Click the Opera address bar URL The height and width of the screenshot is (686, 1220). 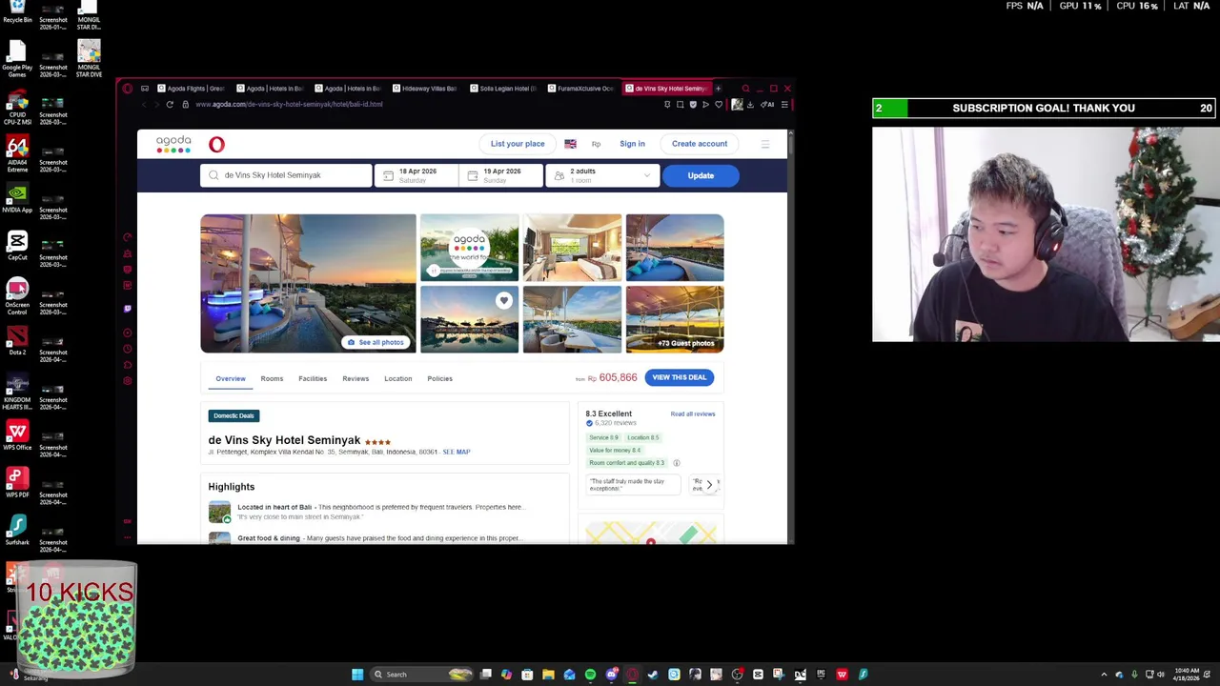tap(289, 104)
